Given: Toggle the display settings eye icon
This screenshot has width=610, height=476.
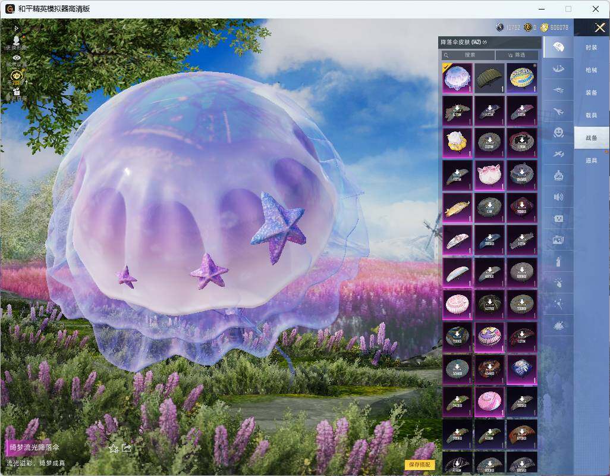Looking at the screenshot, I should click(16, 58).
